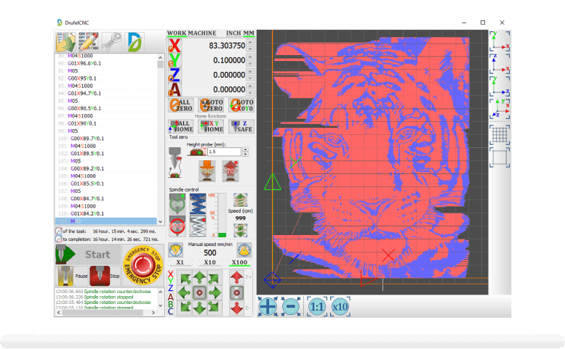Switch to XY plane view
This screenshot has height=349, width=565.
pos(500,41)
